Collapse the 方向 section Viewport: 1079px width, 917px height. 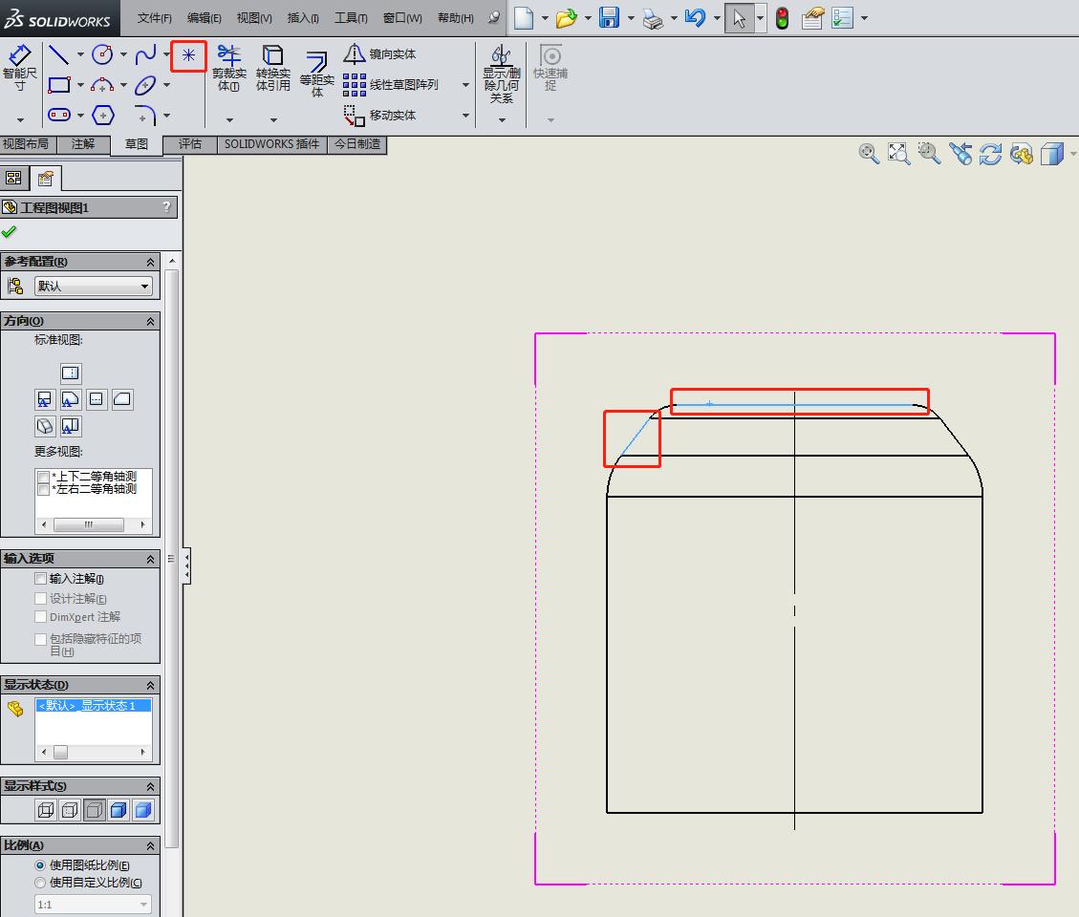coord(149,320)
